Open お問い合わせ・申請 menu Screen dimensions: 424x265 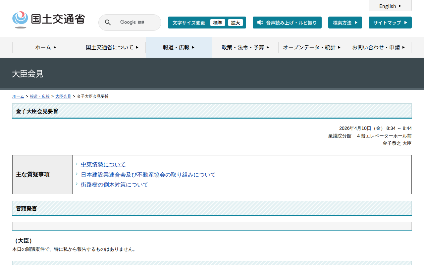click(378, 47)
